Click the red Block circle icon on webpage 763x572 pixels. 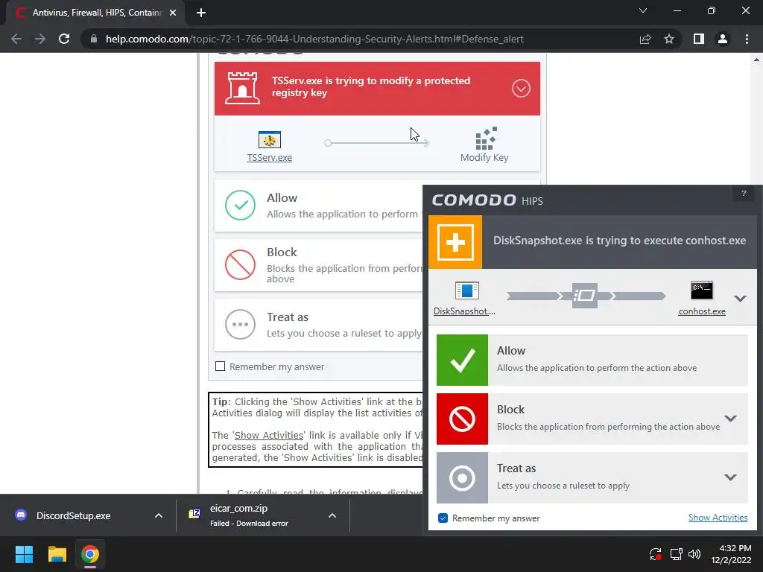click(241, 264)
